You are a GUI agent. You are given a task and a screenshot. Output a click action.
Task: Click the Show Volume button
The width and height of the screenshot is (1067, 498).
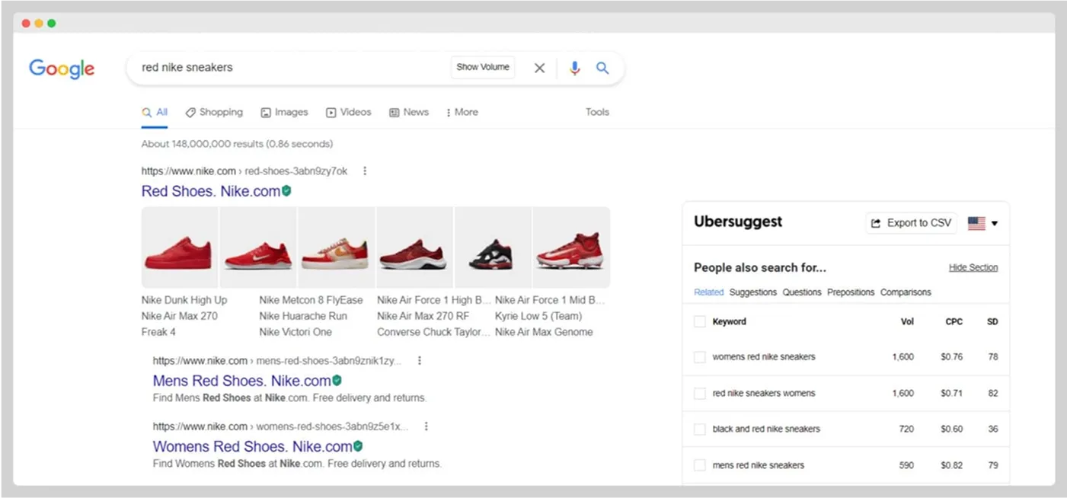482,67
